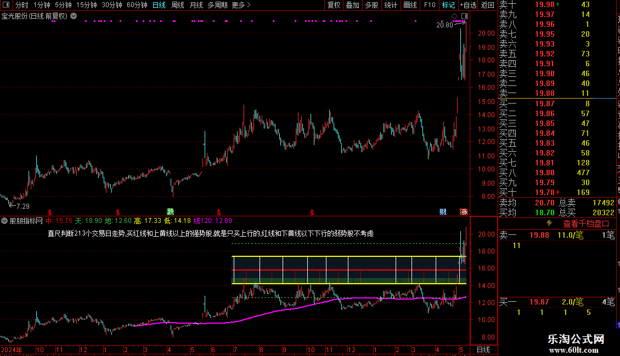The height and width of the screenshot is (356, 620).
Task: Click the 涨 marker under the chart
Action: point(464,212)
